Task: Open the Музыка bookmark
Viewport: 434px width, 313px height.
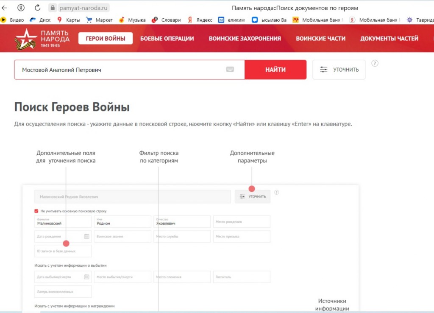Action: pyautogui.click(x=132, y=20)
